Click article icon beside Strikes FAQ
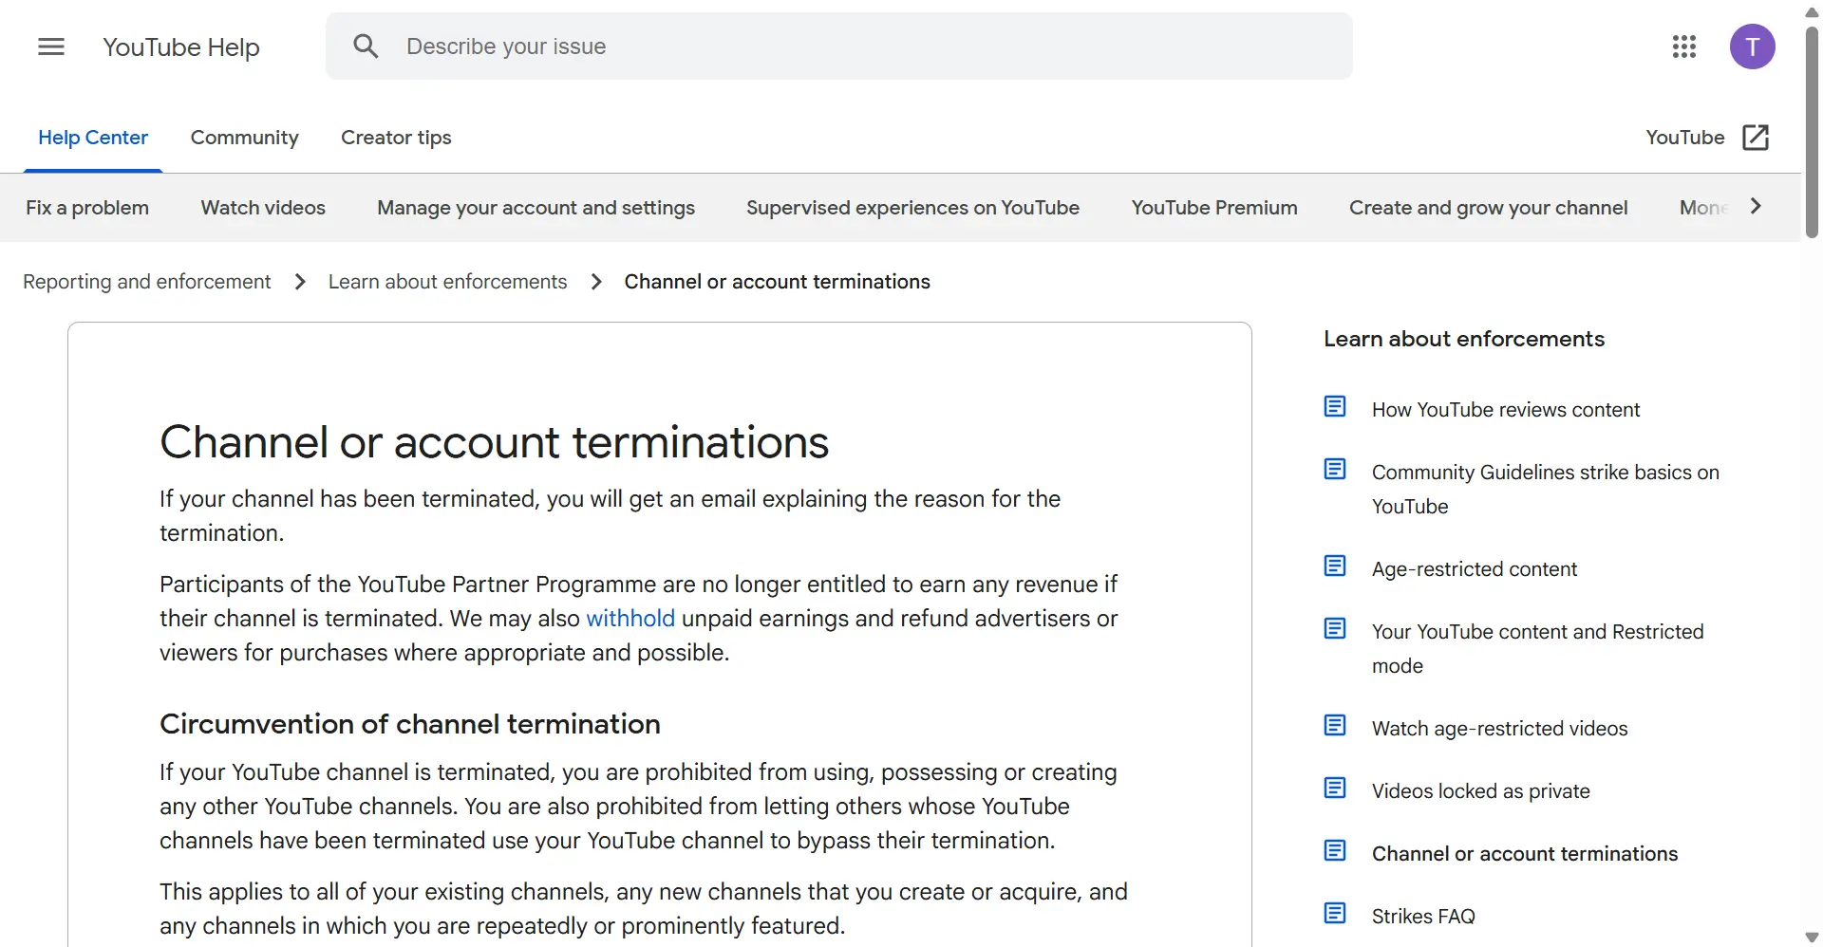 pyautogui.click(x=1335, y=914)
